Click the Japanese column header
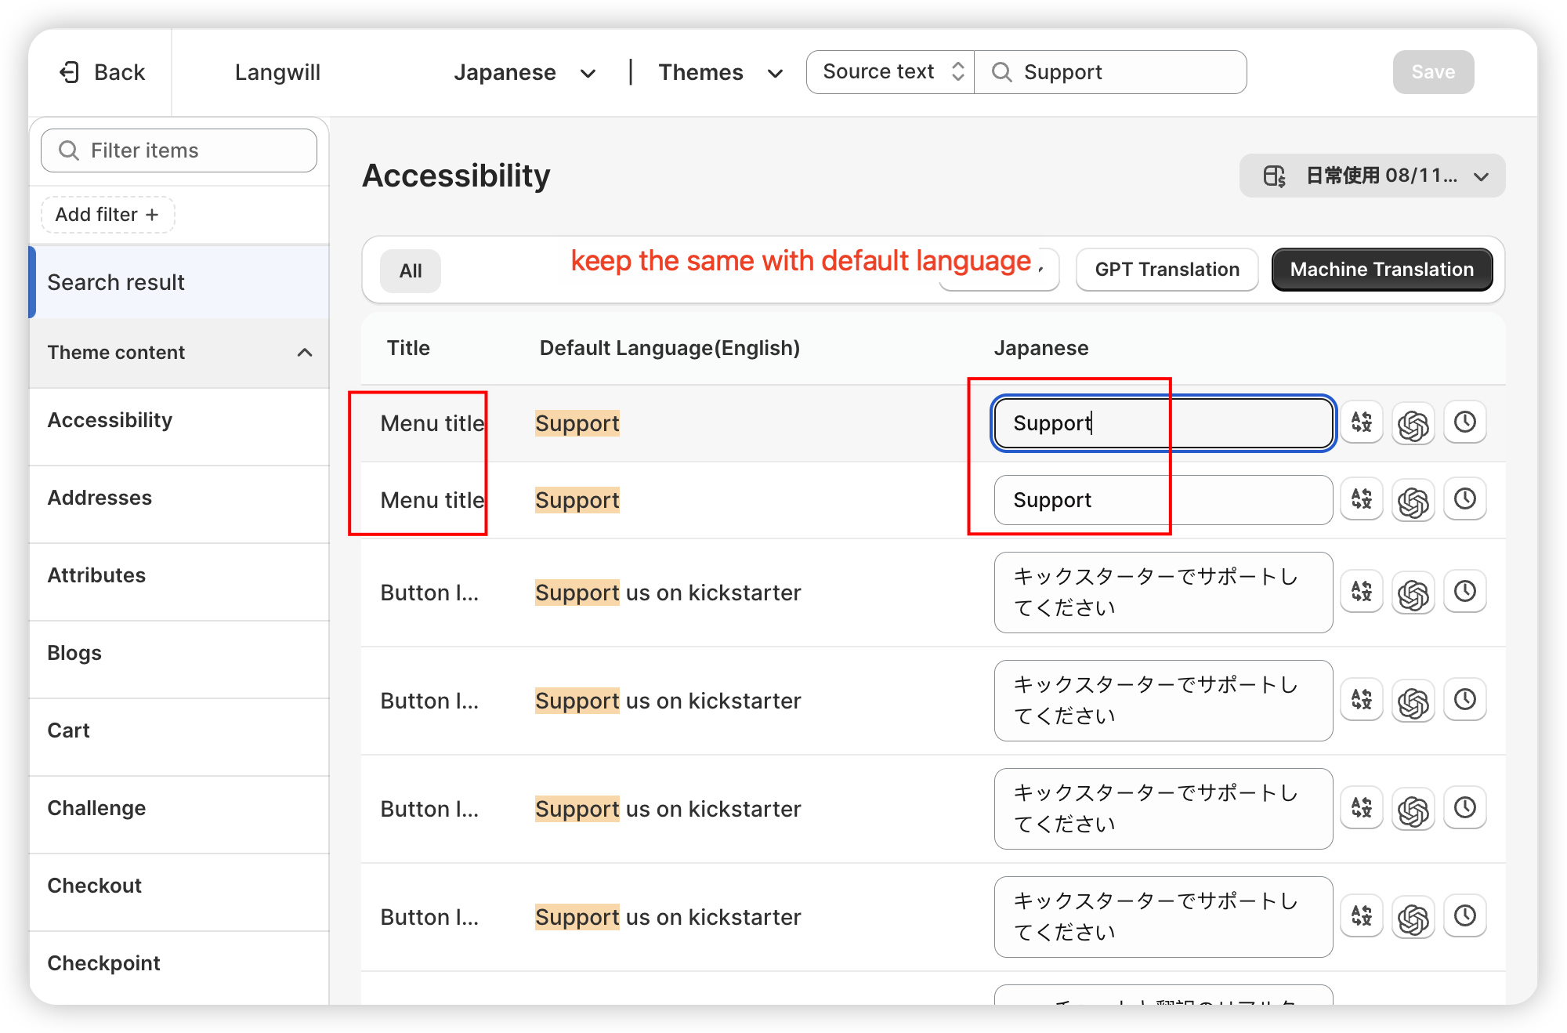 click(x=1041, y=348)
